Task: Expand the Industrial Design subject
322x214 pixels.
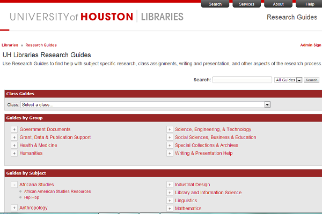Action: (170, 185)
